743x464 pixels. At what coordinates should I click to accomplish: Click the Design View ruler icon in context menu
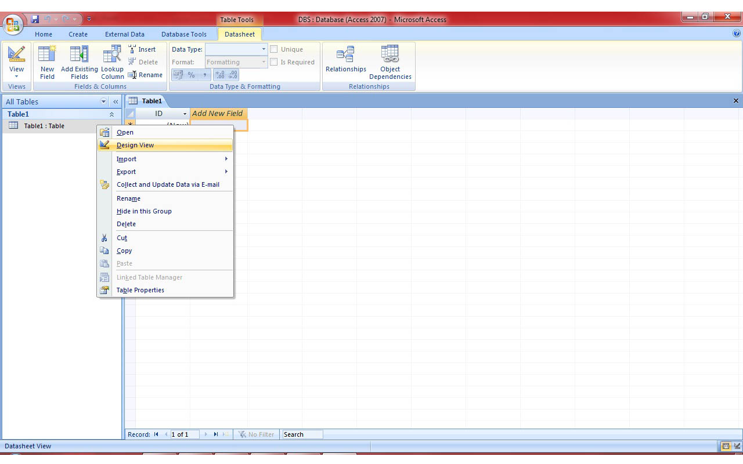coord(104,145)
